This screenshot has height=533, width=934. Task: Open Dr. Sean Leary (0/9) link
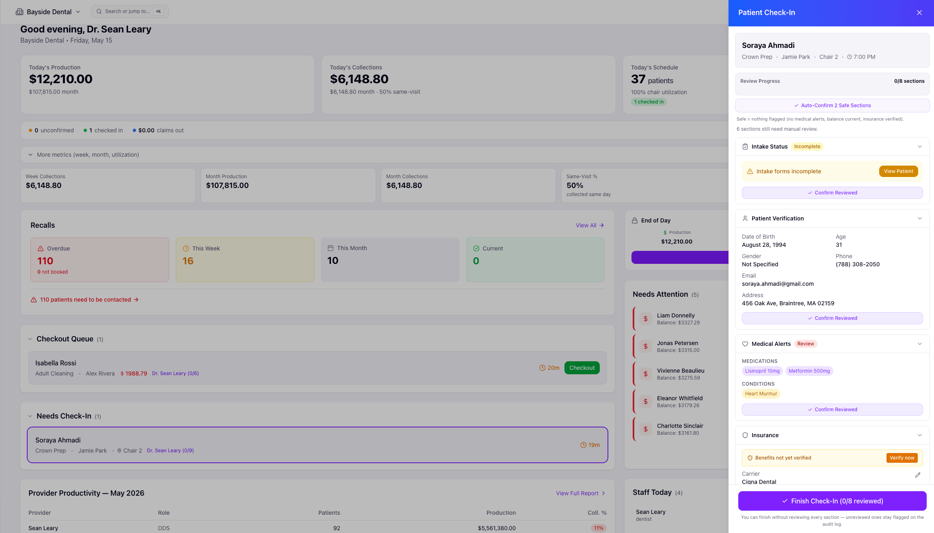(170, 451)
